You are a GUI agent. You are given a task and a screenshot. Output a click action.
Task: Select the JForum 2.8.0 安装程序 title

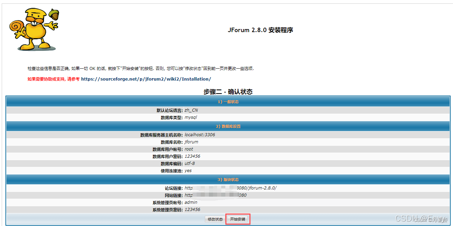pos(260,30)
